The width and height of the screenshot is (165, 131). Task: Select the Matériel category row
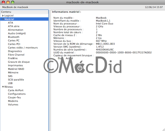pos(24,19)
